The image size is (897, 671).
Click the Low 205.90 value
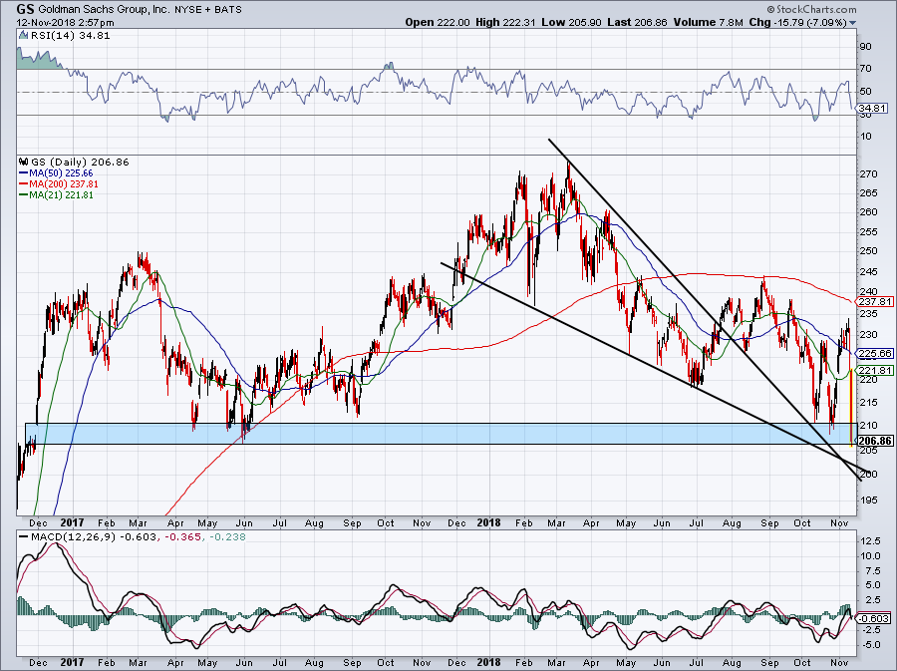point(571,22)
